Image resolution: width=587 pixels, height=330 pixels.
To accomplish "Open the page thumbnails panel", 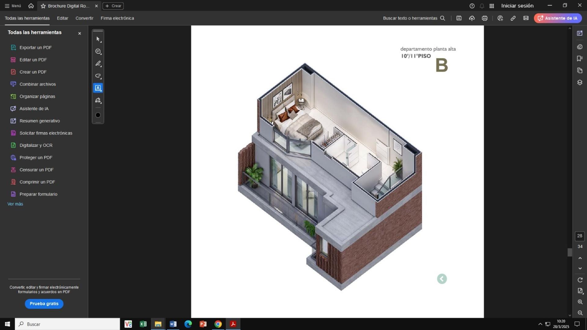I will 580,71.
